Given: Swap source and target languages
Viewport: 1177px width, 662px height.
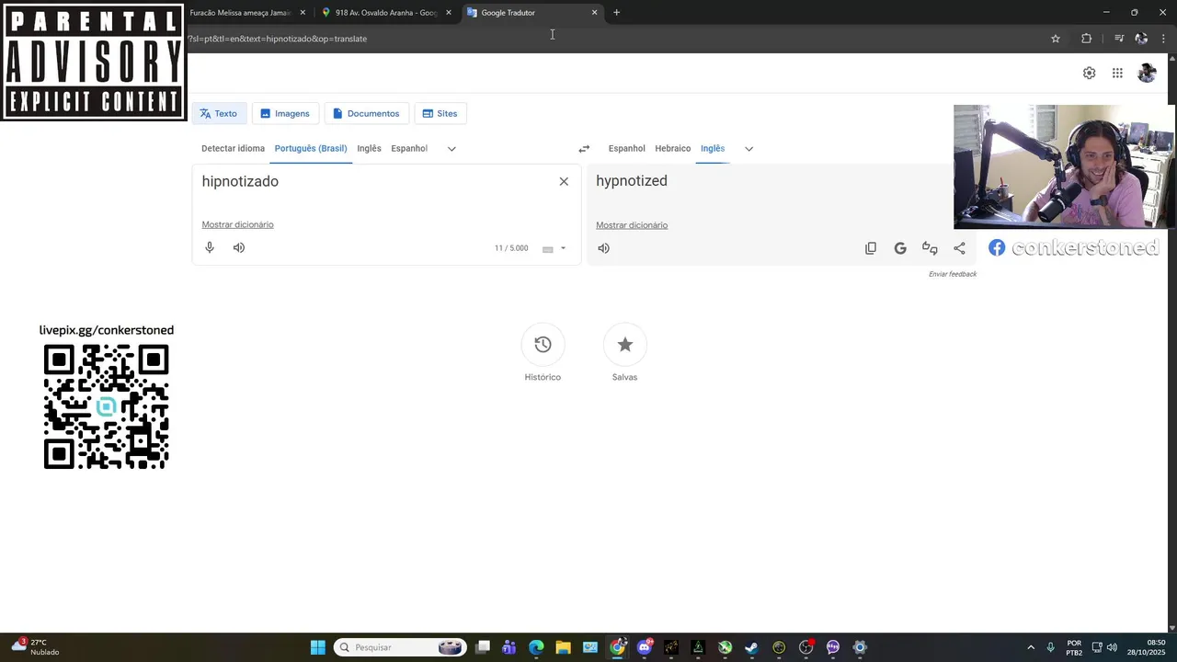Looking at the screenshot, I should (584, 149).
